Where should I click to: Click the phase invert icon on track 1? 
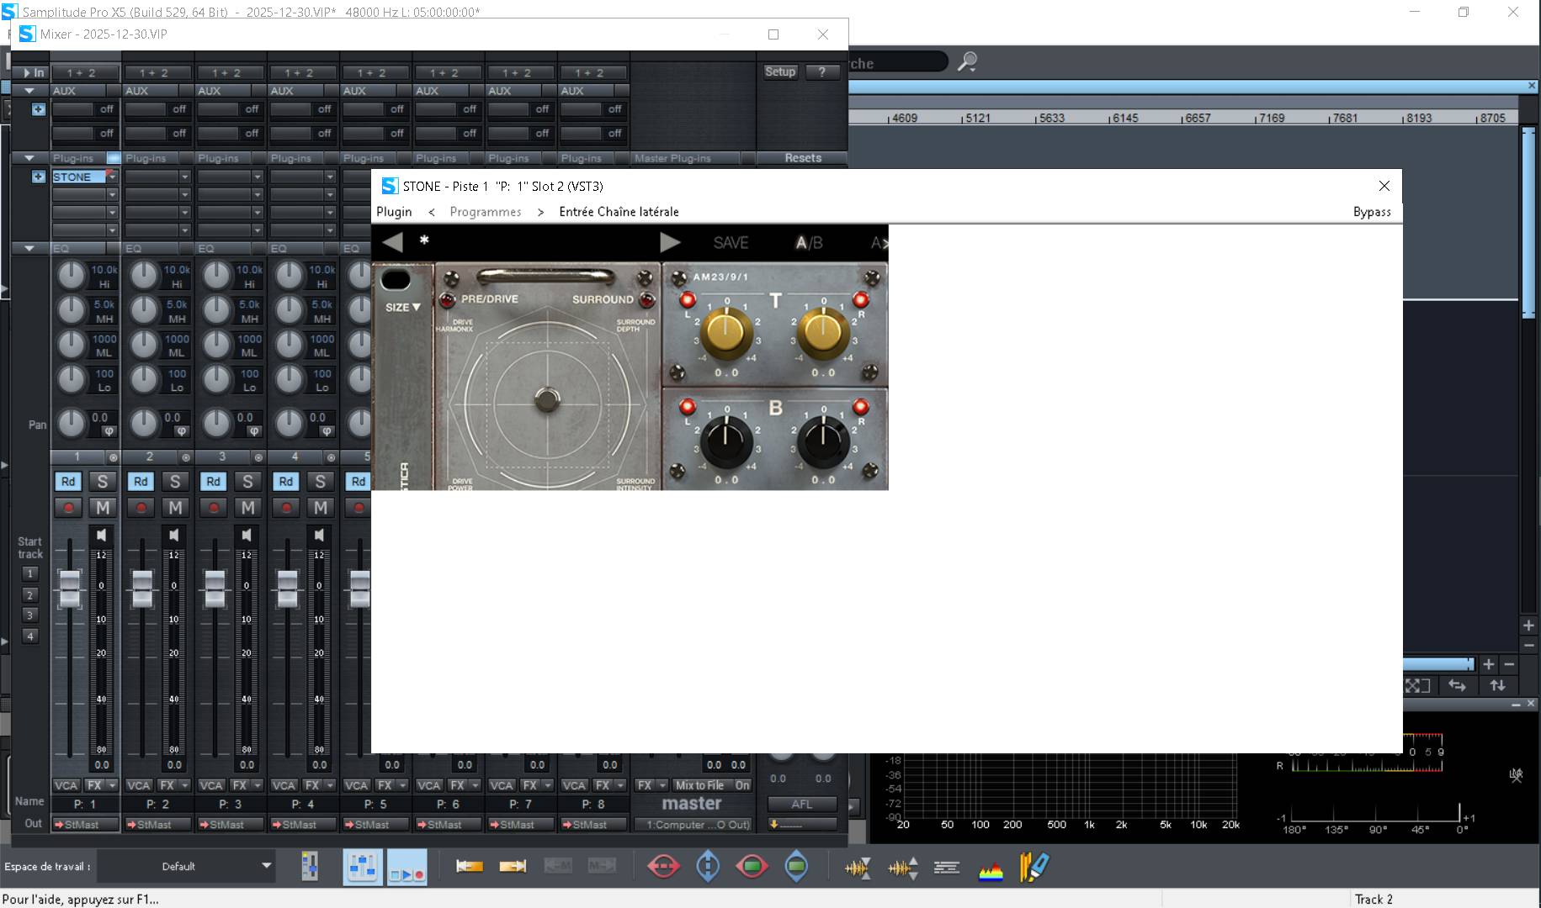tap(109, 431)
